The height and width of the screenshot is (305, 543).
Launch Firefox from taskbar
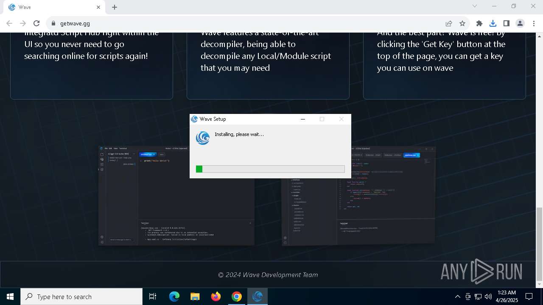pyautogui.click(x=216, y=297)
